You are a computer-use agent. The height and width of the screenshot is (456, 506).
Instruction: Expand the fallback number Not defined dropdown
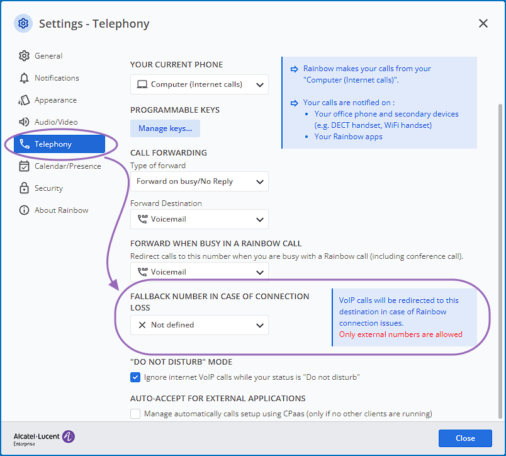pos(199,325)
